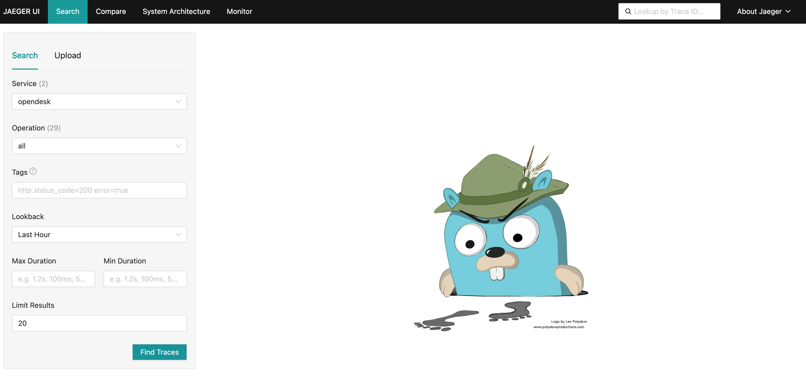Click the Limit Results label

point(33,305)
